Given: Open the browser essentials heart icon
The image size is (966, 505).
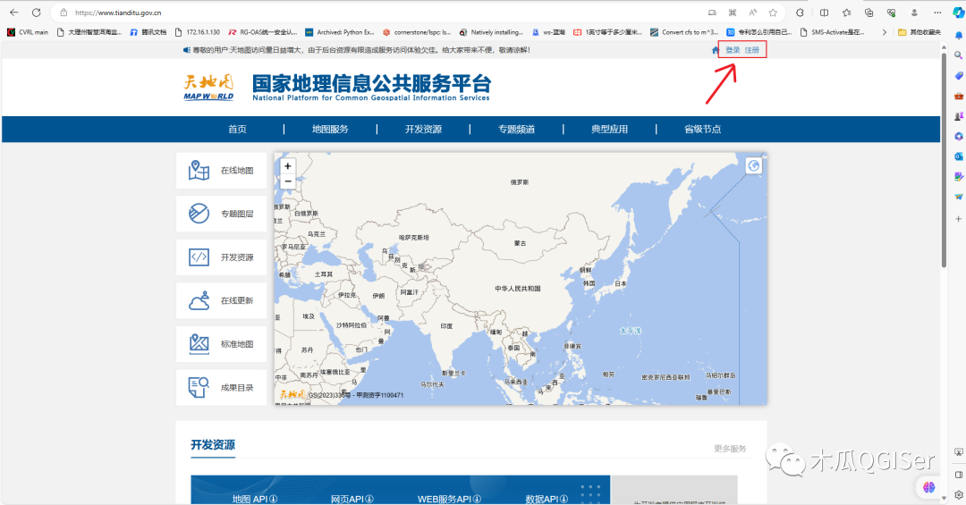Looking at the screenshot, I should (891, 13).
